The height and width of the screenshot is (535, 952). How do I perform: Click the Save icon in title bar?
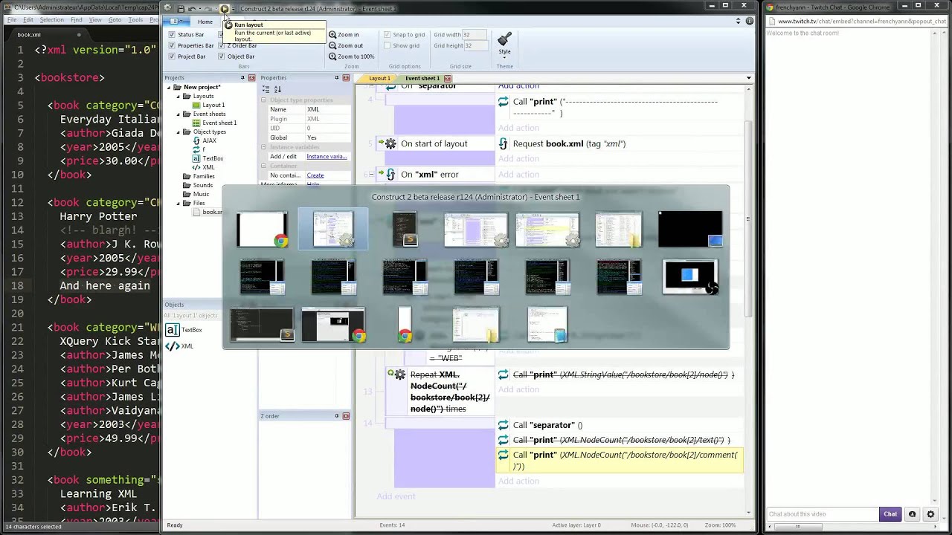coord(180,8)
